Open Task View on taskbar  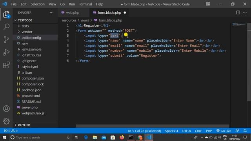76,137
